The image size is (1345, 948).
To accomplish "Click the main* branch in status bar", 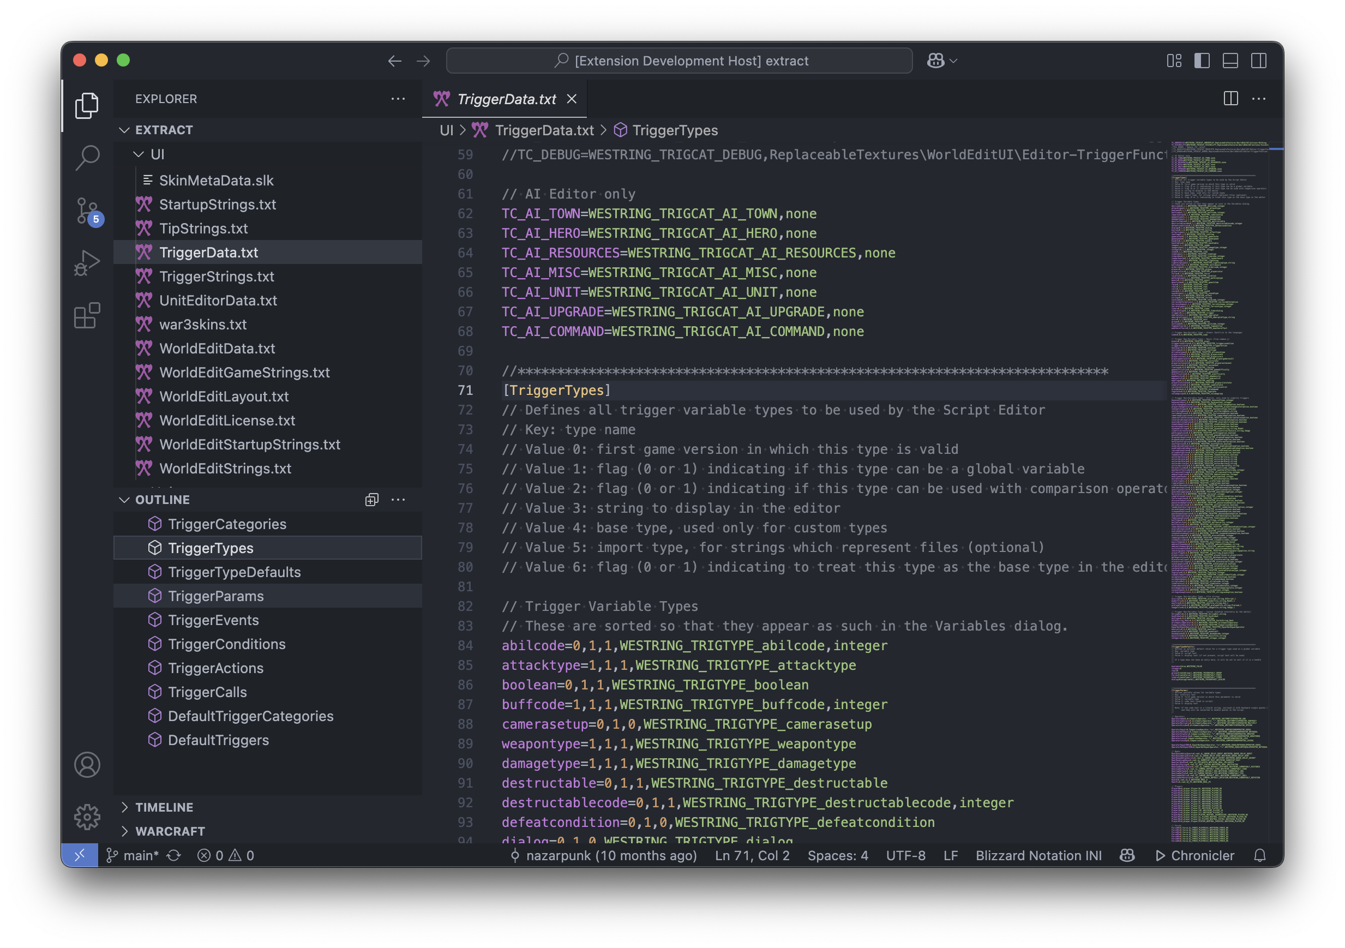I will (134, 855).
